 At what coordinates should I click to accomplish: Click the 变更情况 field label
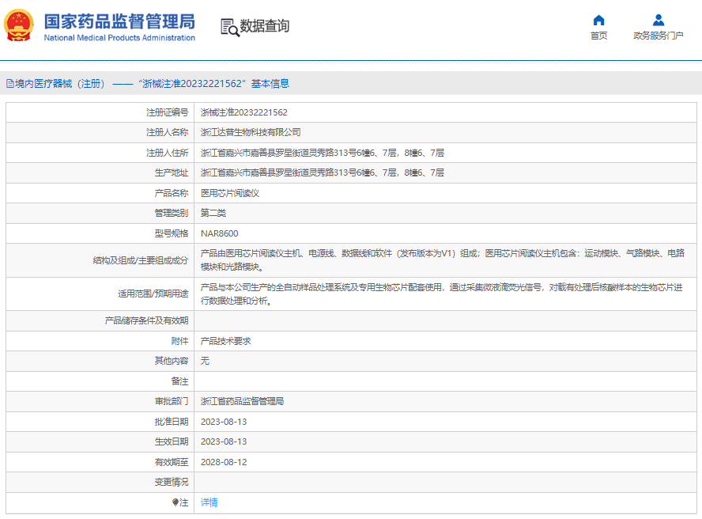point(172,482)
